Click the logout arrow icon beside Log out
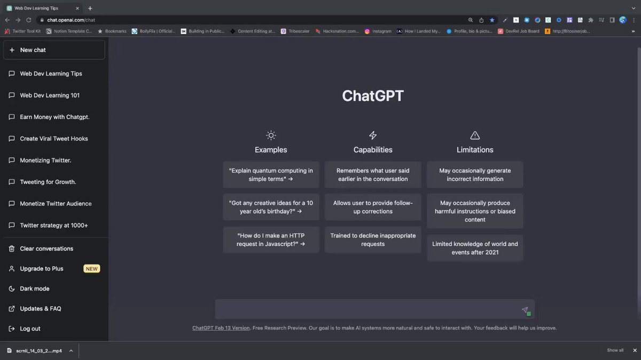The image size is (641, 360). 12,329
